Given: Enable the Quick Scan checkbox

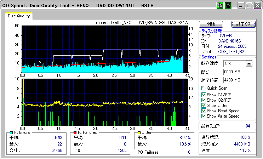Looking at the screenshot, I should click(204, 88).
